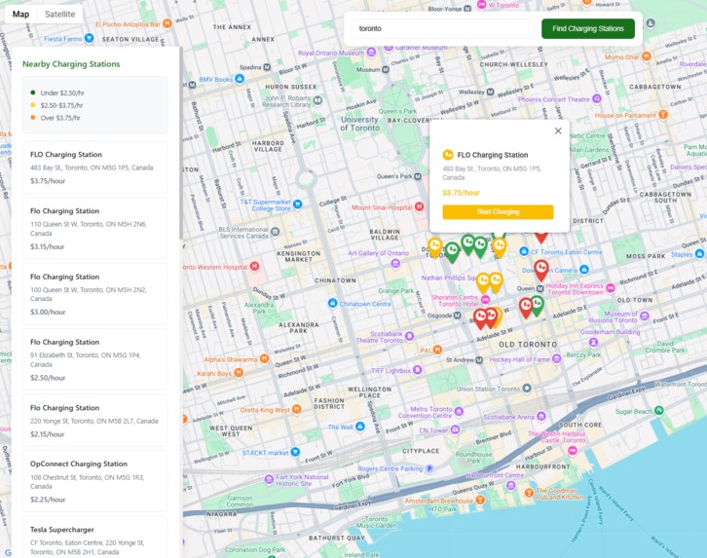Click Art Gallery of Ontario icon

(395, 263)
